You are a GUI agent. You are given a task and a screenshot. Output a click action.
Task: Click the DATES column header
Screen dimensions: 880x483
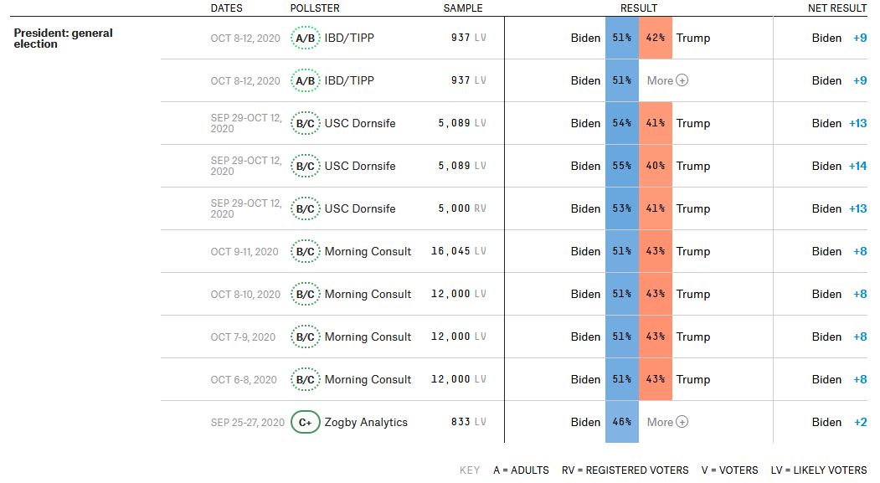tap(226, 8)
